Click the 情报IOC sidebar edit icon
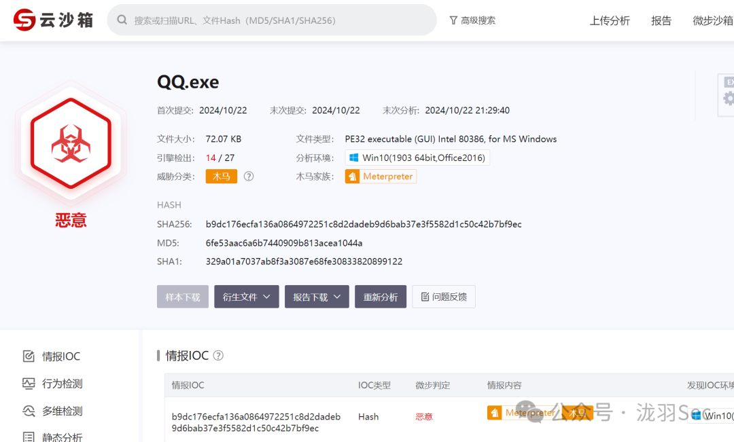Image resolution: width=734 pixels, height=442 pixels. 29,356
